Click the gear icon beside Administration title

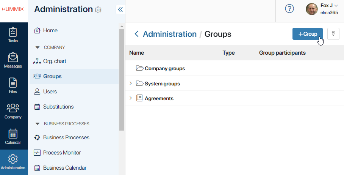98,10
